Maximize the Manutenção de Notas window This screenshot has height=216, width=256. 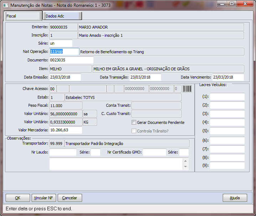coord(231,4)
